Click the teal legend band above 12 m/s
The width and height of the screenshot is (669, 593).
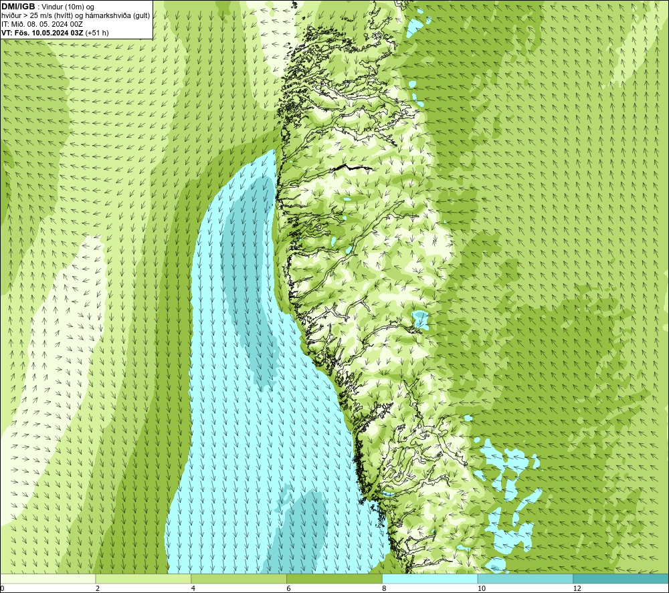[x=622, y=578]
